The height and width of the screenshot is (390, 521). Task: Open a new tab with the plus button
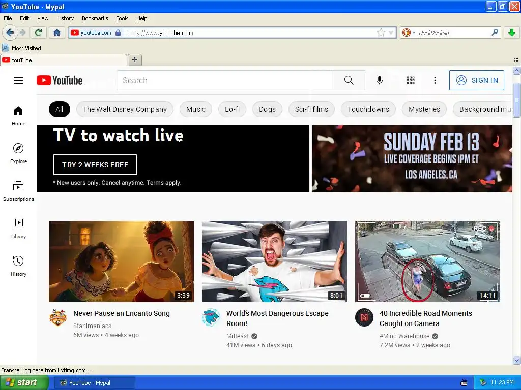click(x=134, y=60)
